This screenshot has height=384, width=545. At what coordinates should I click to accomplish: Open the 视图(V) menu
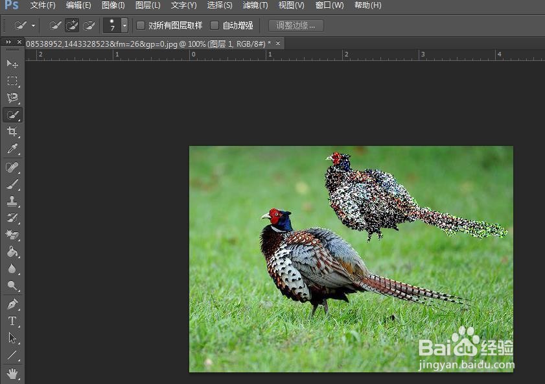coord(291,5)
